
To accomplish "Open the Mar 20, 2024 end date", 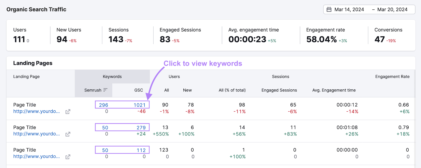I will pyautogui.click(x=392, y=9).
